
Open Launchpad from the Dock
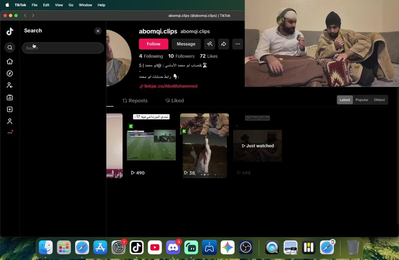click(x=64, y=247)
